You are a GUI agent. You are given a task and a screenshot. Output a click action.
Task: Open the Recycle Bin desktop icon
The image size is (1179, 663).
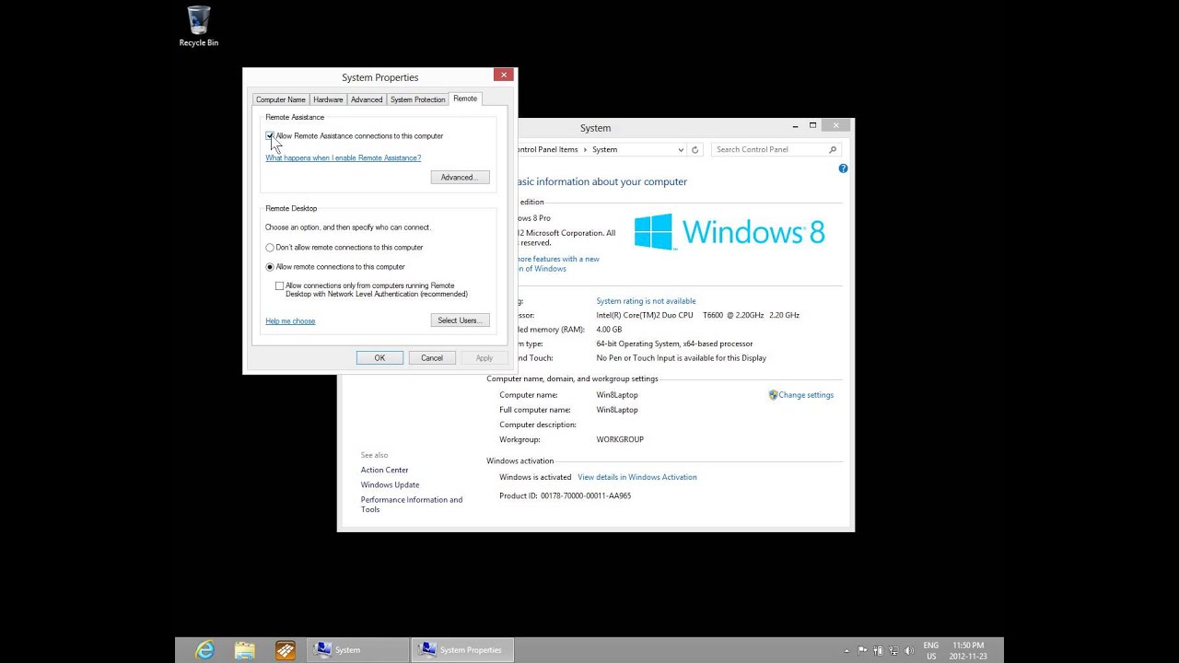click(x=199, y=26)
